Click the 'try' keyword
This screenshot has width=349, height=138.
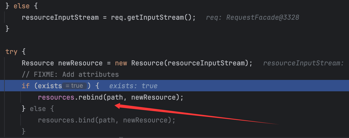pyautogui.click(x=11, y=52)
